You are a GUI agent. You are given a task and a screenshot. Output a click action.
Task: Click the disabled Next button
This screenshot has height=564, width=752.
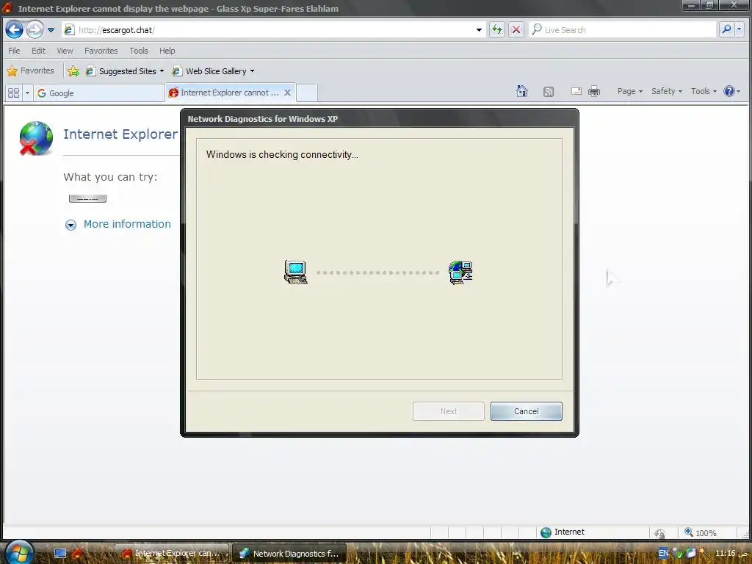[x=449, y=411]
